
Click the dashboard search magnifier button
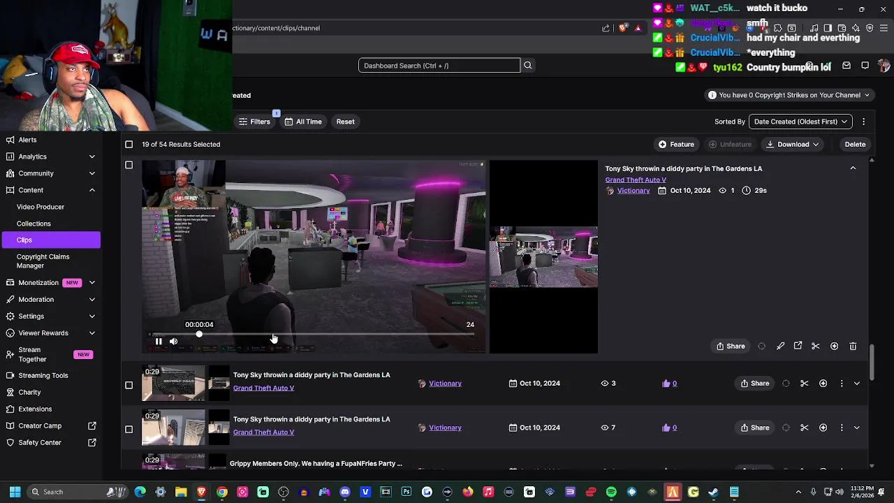coord(528,66)
